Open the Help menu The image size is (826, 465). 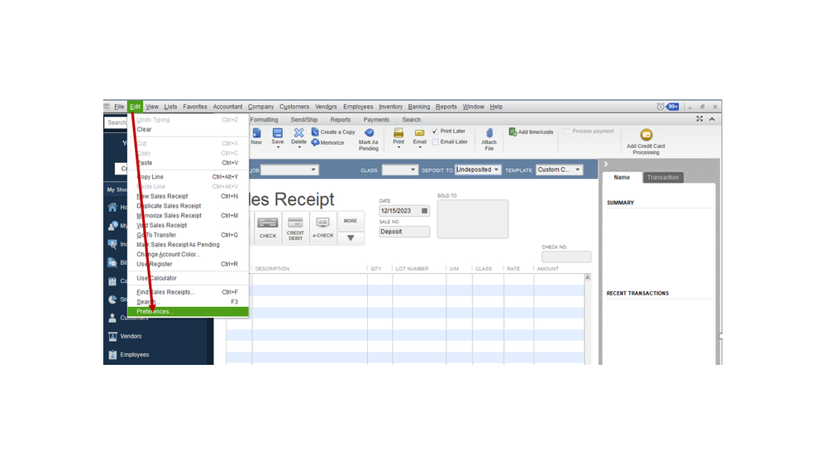[x=496, y=107]
